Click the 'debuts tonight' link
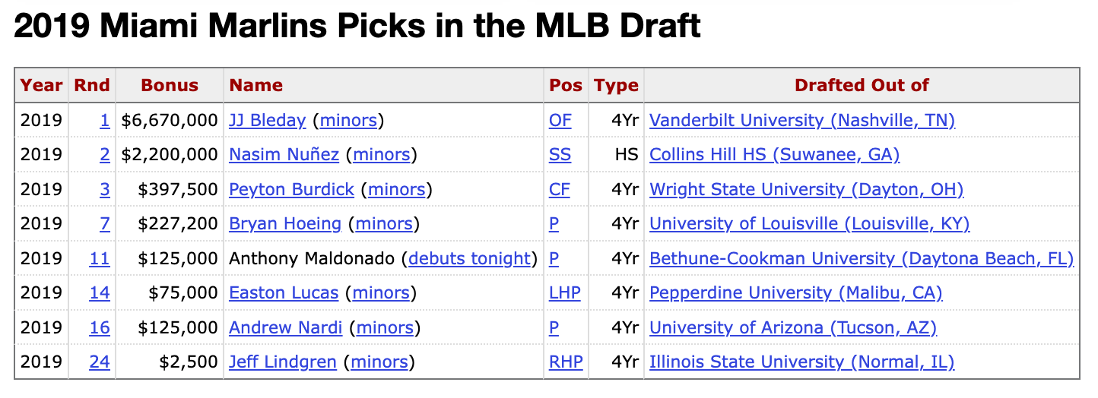The image size is (1098, 398). click(469, 258)
